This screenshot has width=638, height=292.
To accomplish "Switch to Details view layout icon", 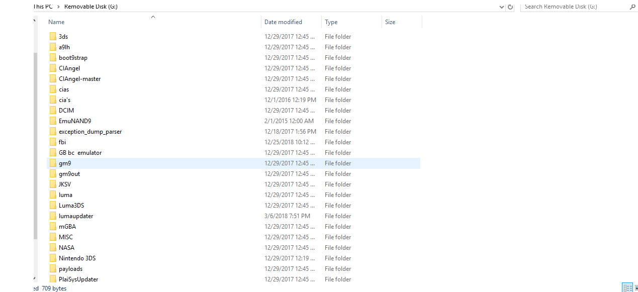I will (x=627, y=287).
